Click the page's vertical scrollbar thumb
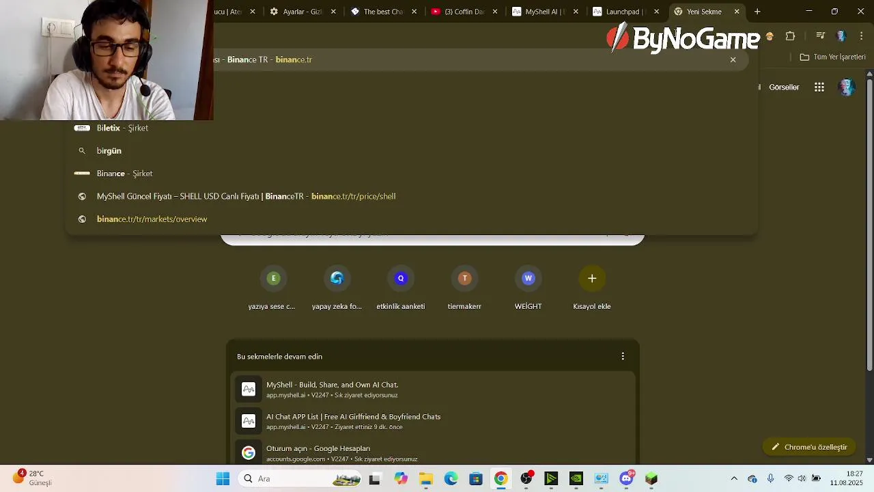The height and width of the screenshot is (492, 874). (x=869, y=224)
